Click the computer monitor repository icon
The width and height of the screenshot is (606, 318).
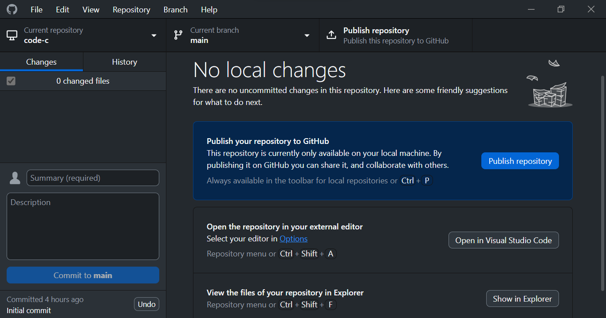coord(12,35)
